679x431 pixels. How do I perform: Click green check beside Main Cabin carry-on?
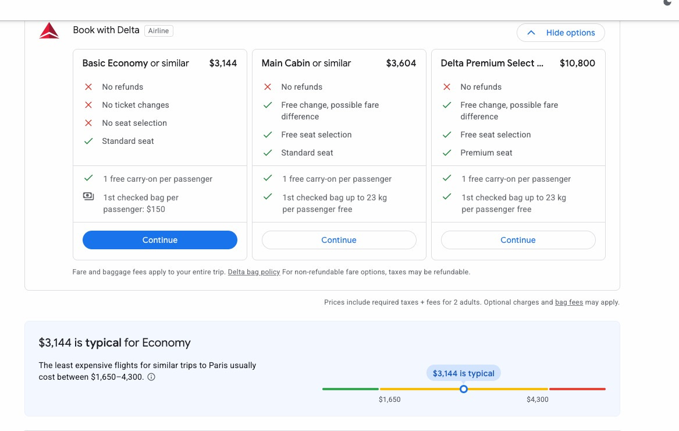point(268,178)
